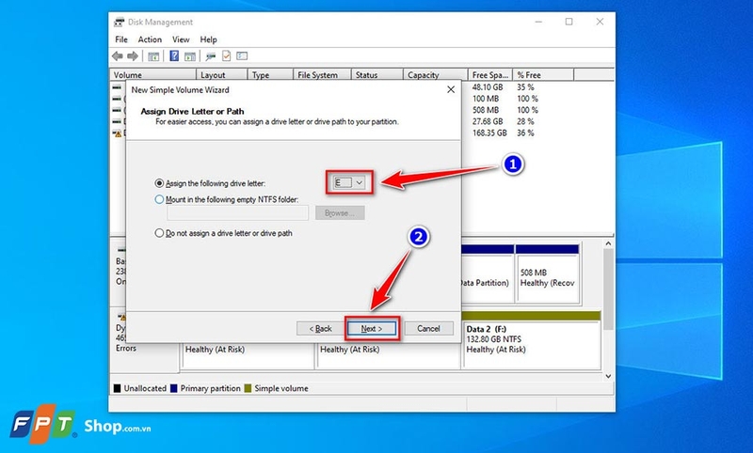Click the Forward arrow toolbar icon
The image size is (753, 453).
click(133, 56)
